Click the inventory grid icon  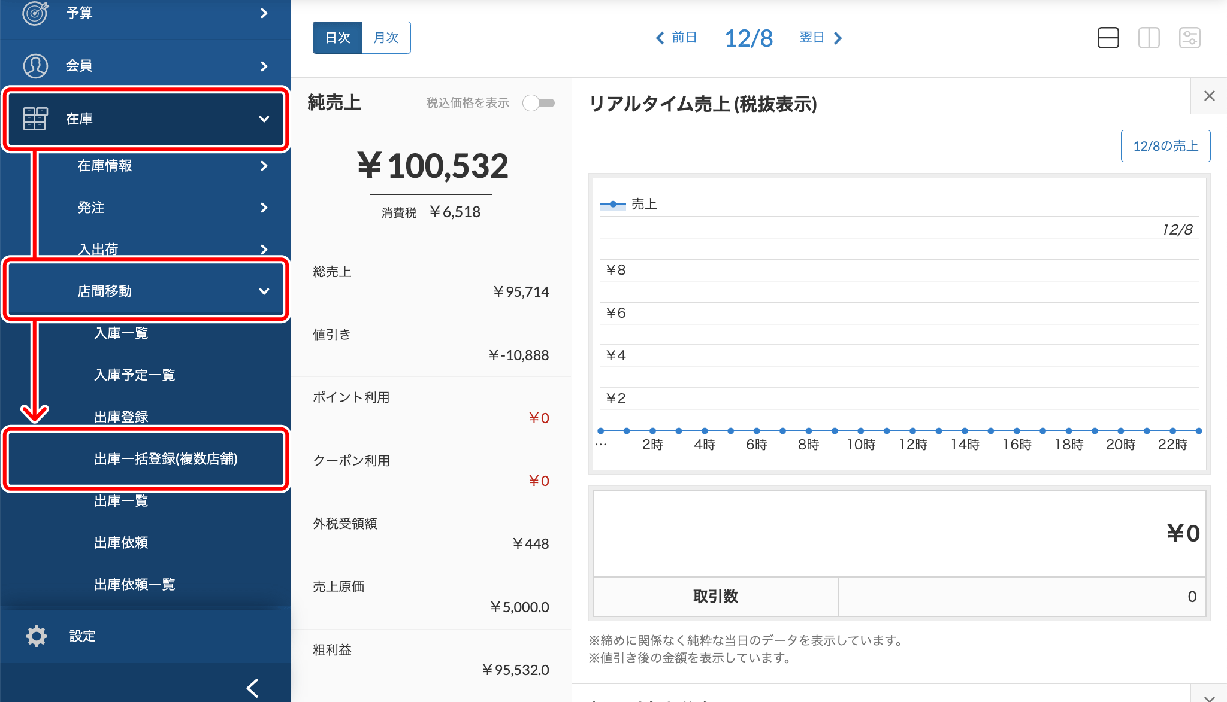point(35,118)
